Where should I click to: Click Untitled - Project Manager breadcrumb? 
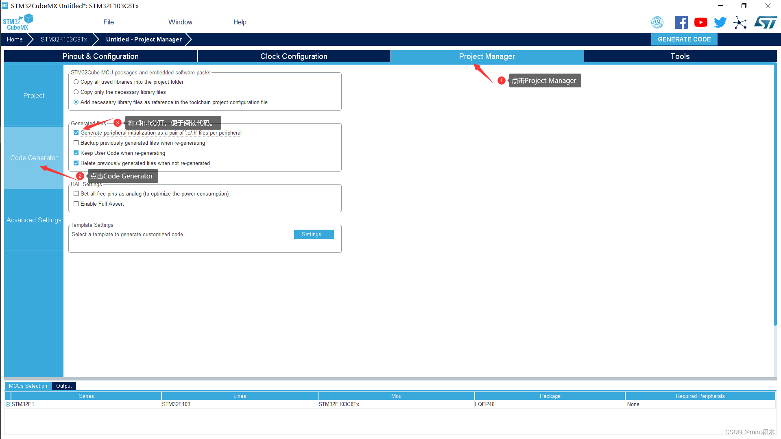click(x=144, y=39)
